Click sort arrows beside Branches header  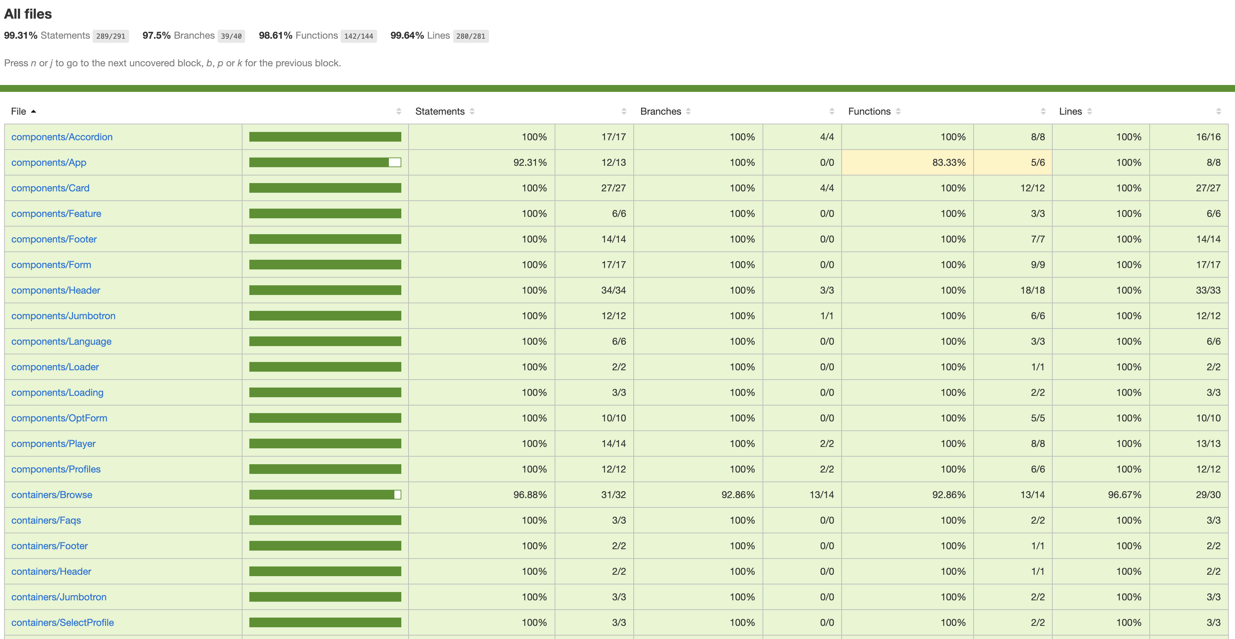click(x=688, y=112)
